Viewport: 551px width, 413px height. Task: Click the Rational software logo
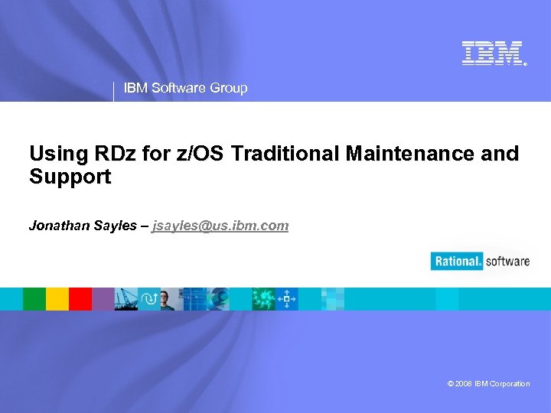pos(480,262)
